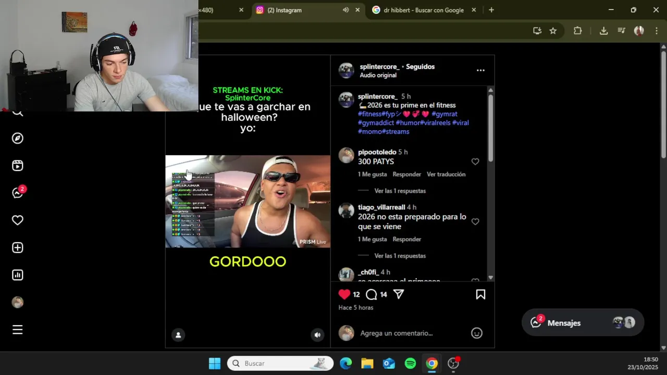
Task: Open #viralreels hashtag
Action: click(435, 123)
